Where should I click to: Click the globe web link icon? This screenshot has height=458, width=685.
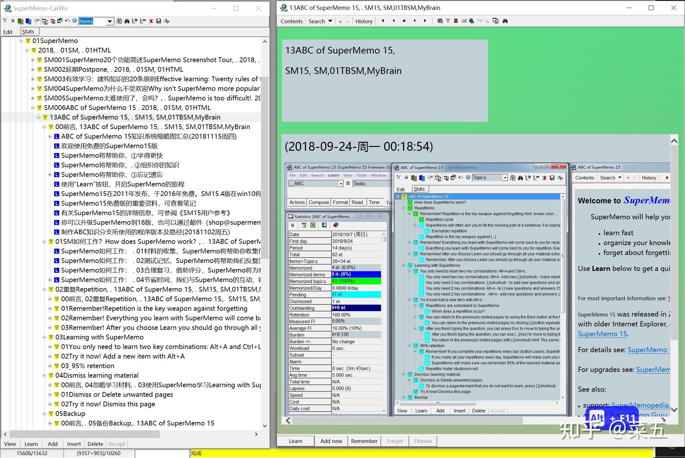click(472, 21)
